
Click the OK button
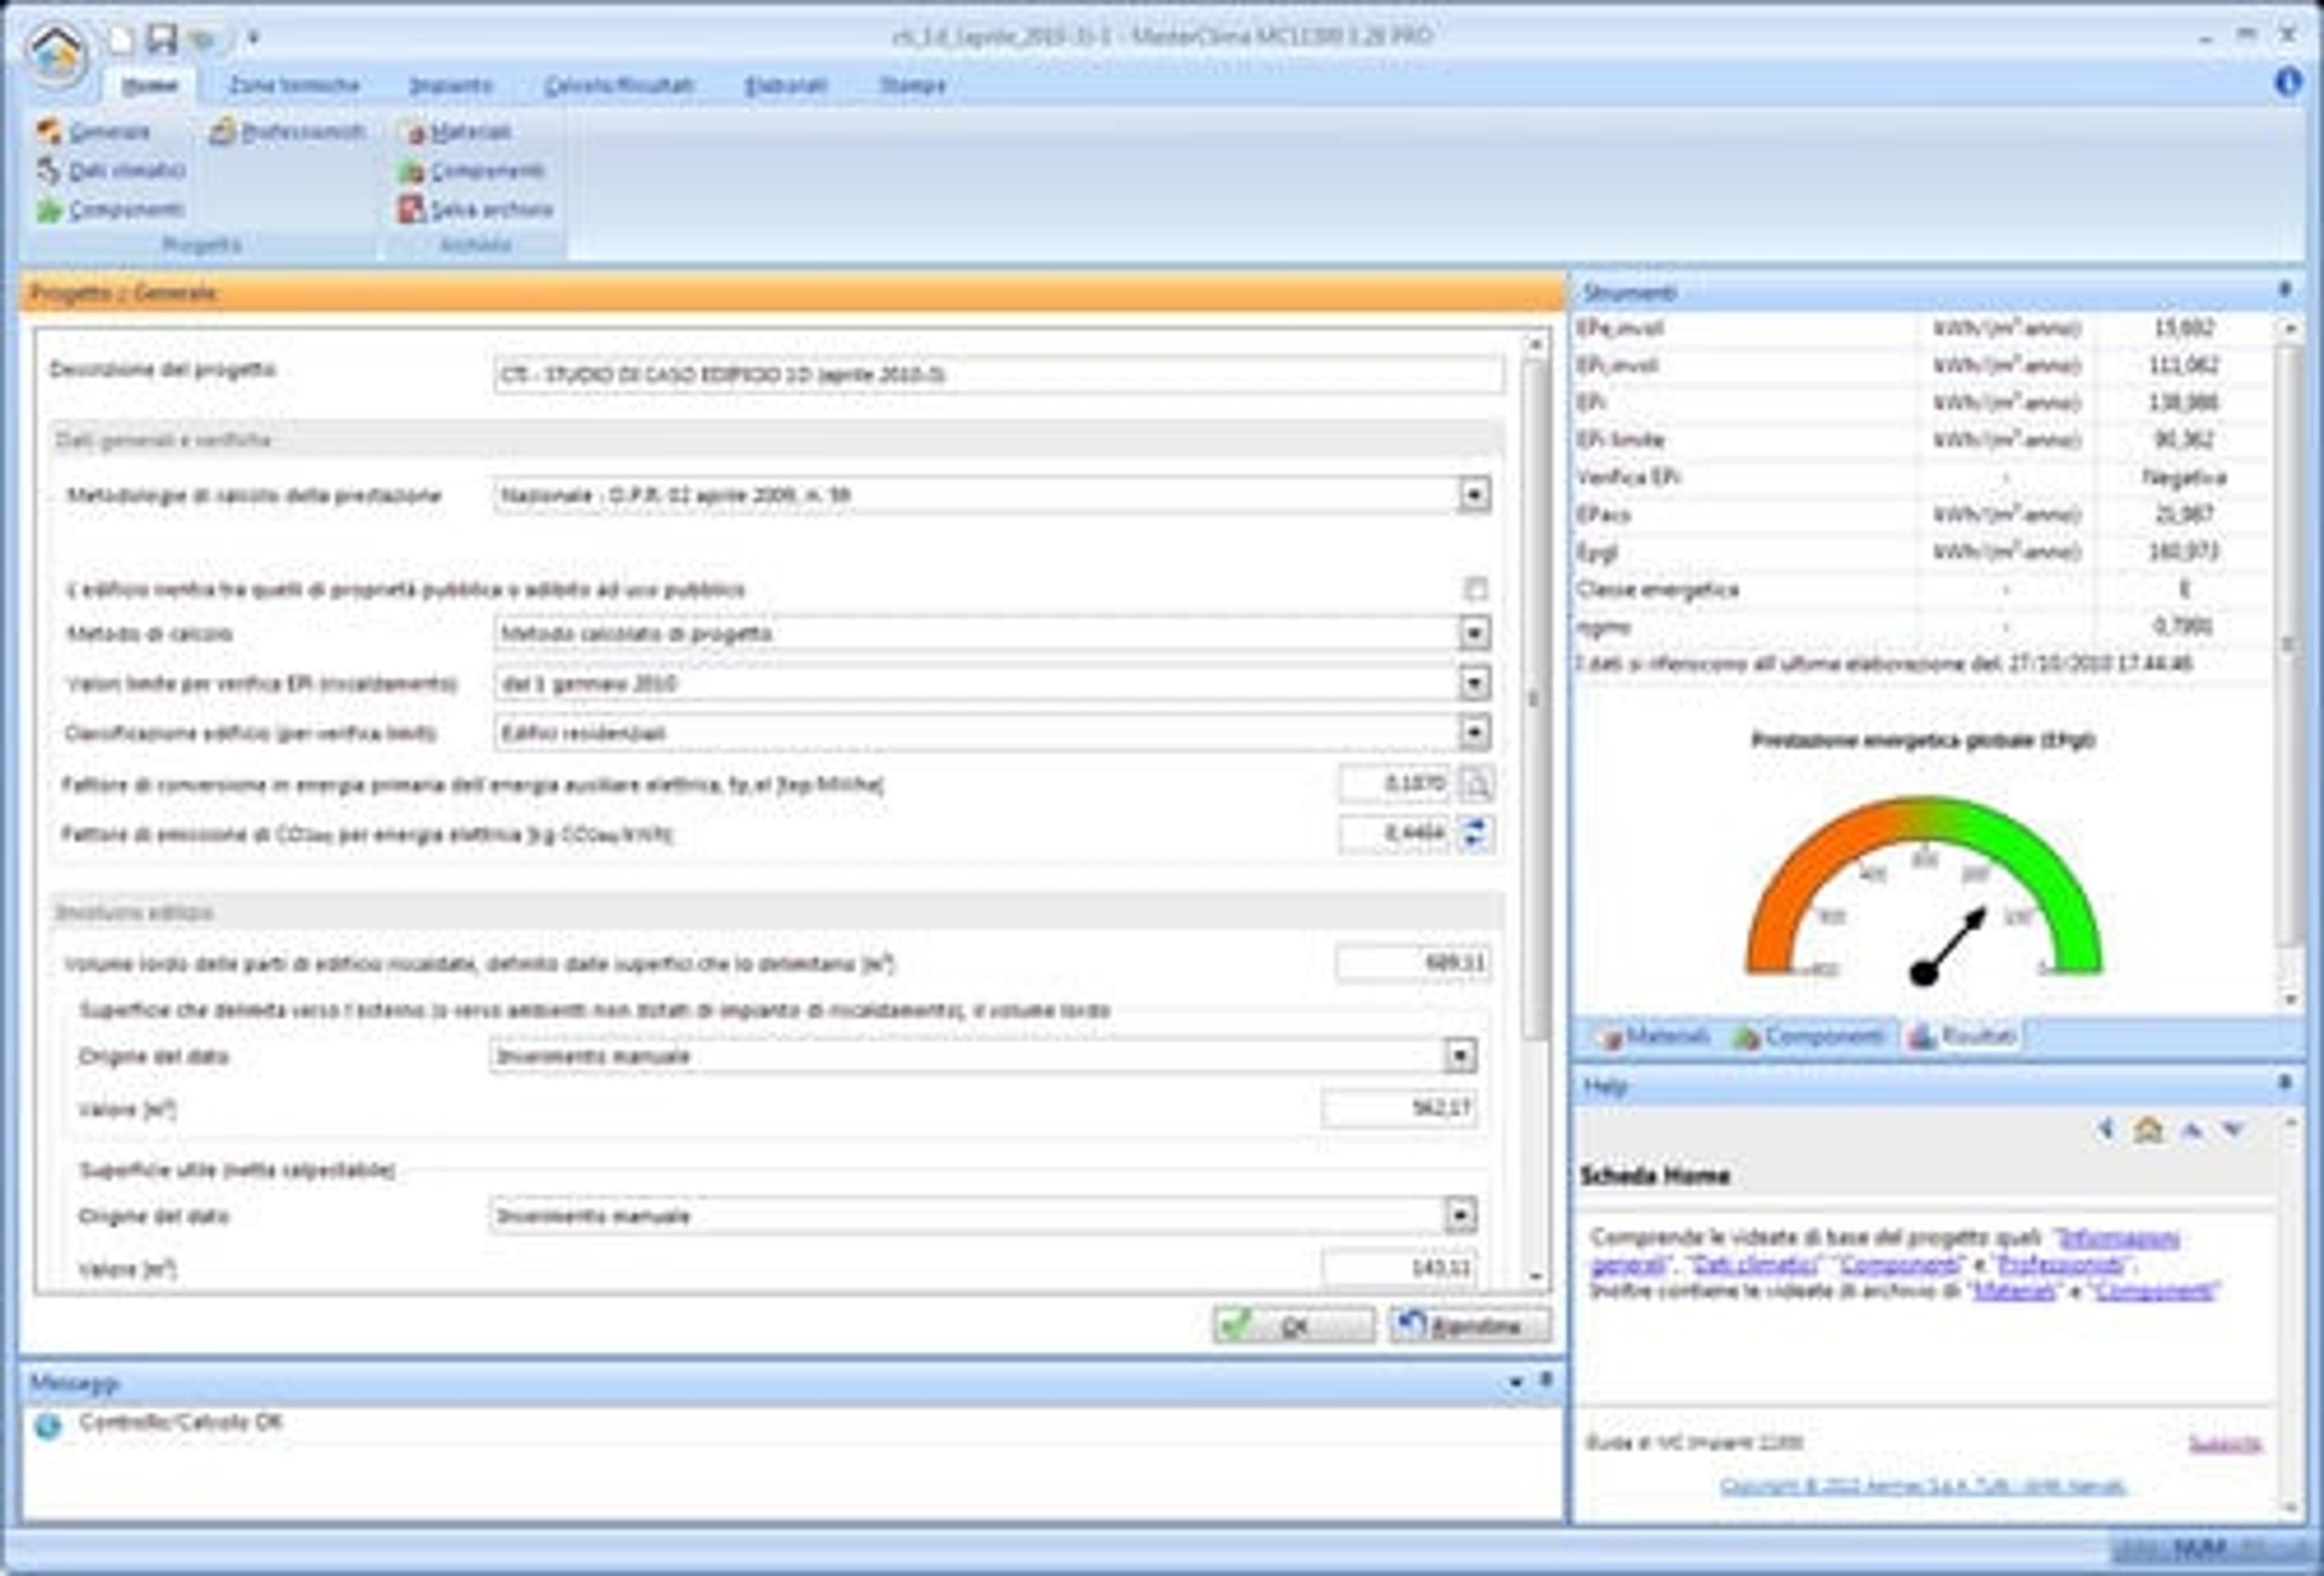point(1294,1326)
